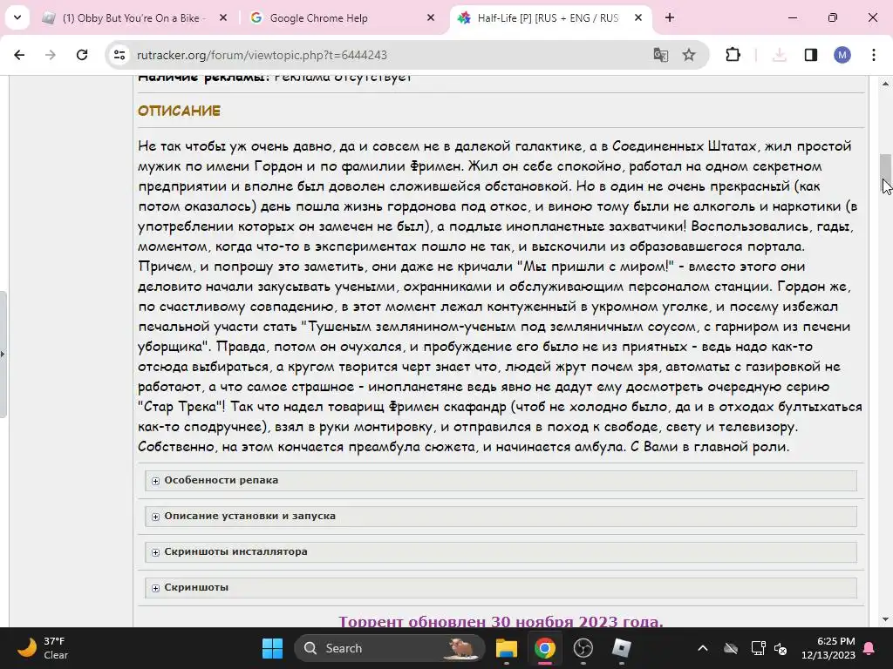Expand the Скриншоты spoiler

click(x=501, y=588)
